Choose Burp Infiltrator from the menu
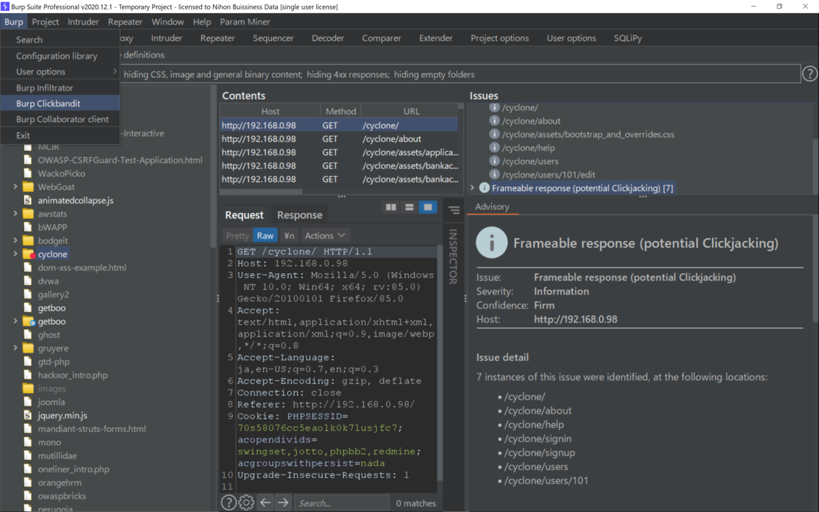819x512 pixels. (60, 88)
